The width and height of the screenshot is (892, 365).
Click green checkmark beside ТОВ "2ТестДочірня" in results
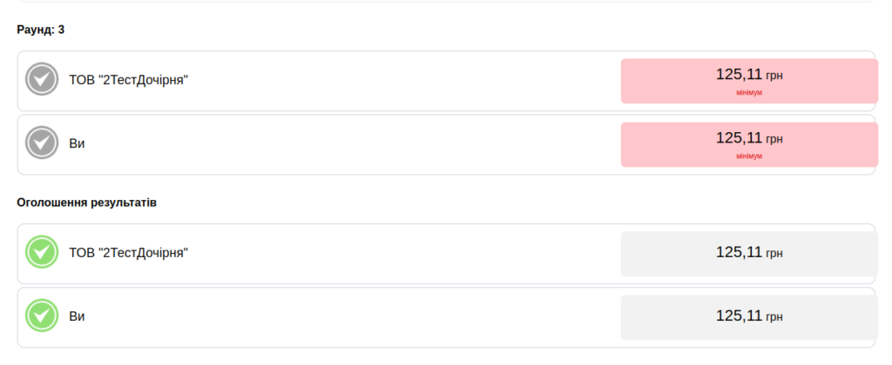point(42,252)
